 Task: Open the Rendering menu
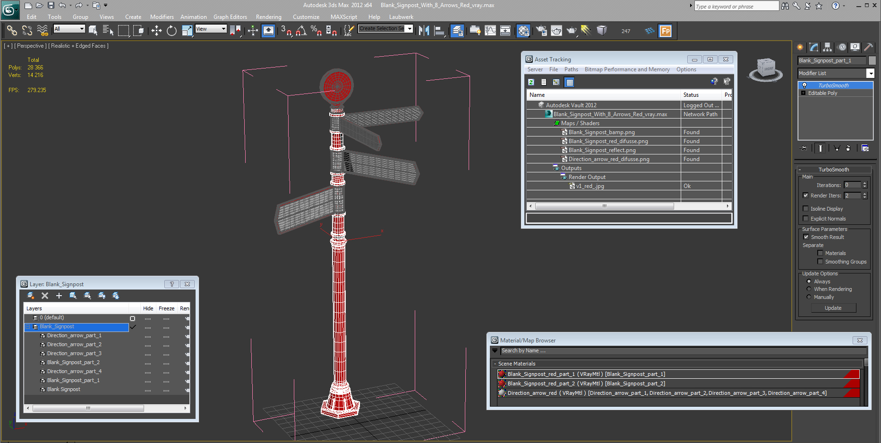[268, 17]
